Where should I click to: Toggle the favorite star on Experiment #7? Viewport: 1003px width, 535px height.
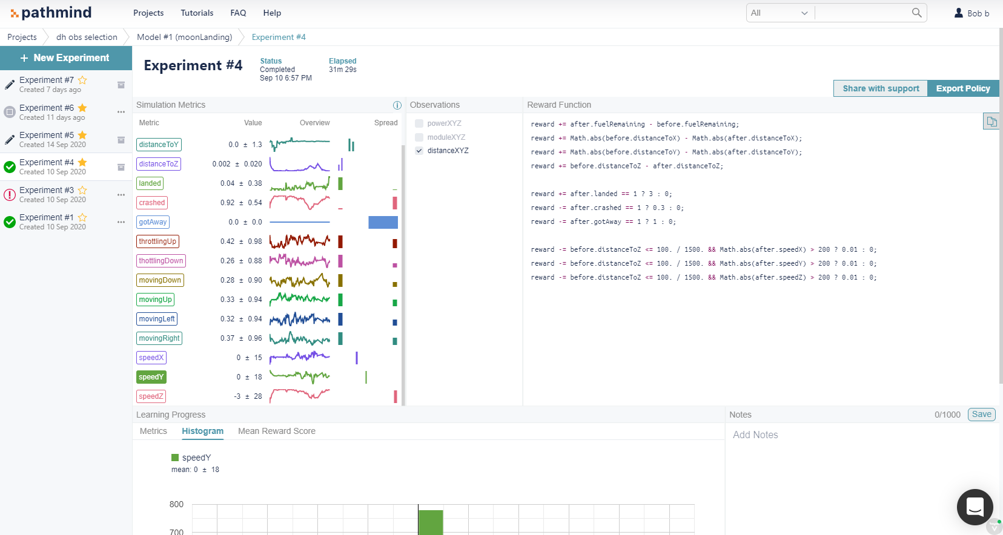coord(82,80)
